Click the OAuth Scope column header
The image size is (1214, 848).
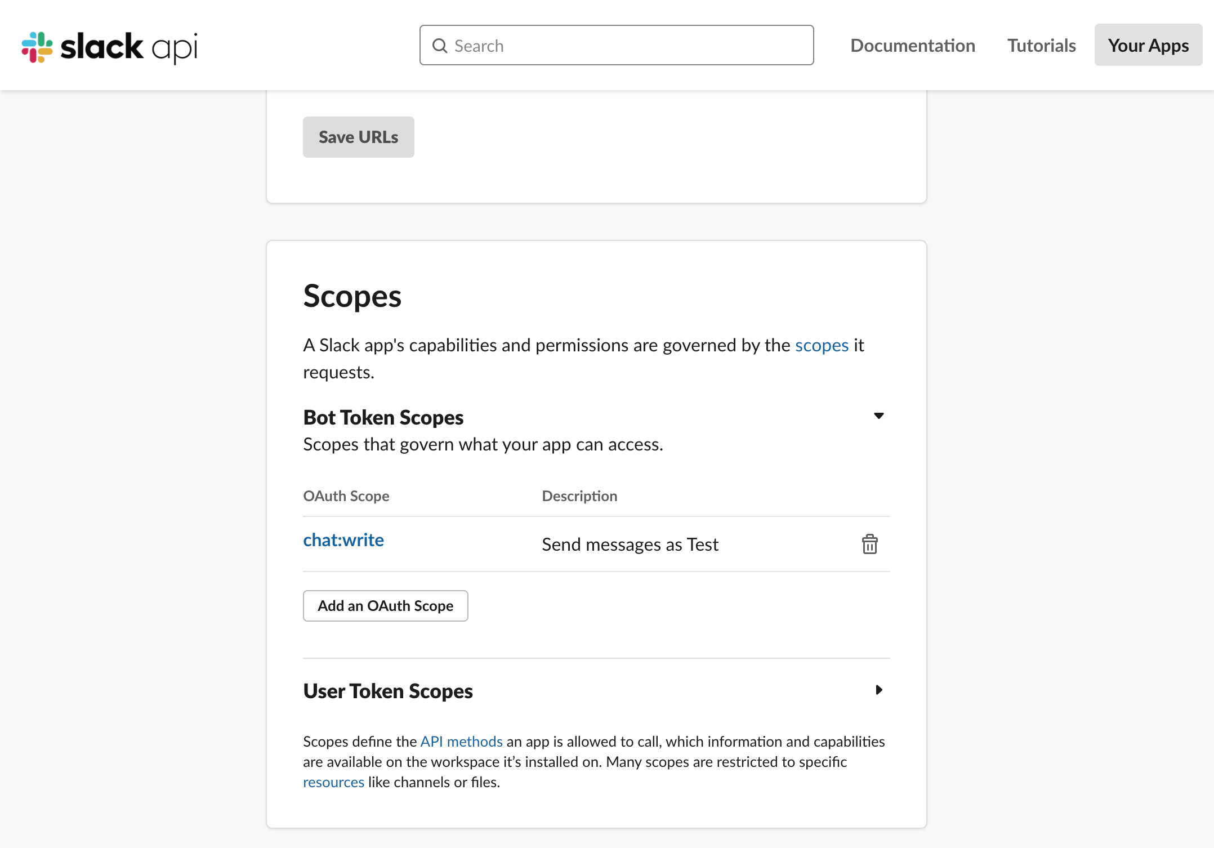click(x=346, y=496)
